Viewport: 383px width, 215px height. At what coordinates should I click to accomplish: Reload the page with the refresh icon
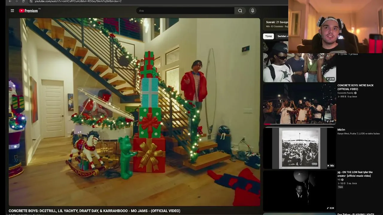(x=23, y=1)
